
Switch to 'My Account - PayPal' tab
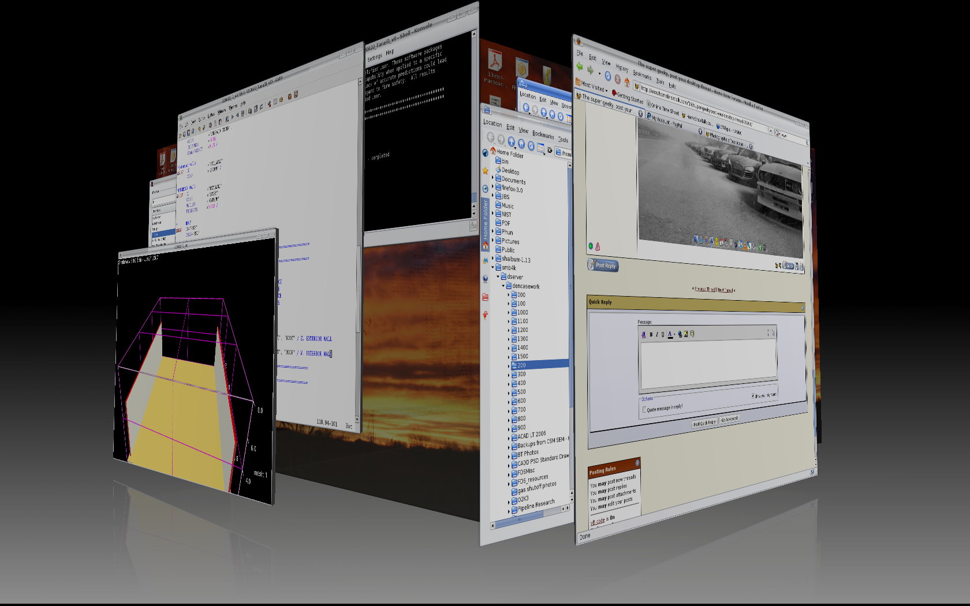click(x=673, y=122)
